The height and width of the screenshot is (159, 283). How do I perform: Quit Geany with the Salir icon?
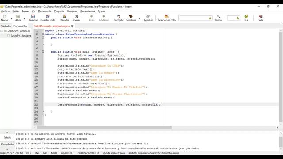(260, 17)
